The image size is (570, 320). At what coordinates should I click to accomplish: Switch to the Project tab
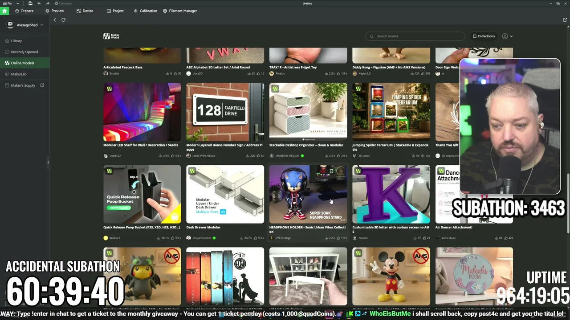pos(115,11)
